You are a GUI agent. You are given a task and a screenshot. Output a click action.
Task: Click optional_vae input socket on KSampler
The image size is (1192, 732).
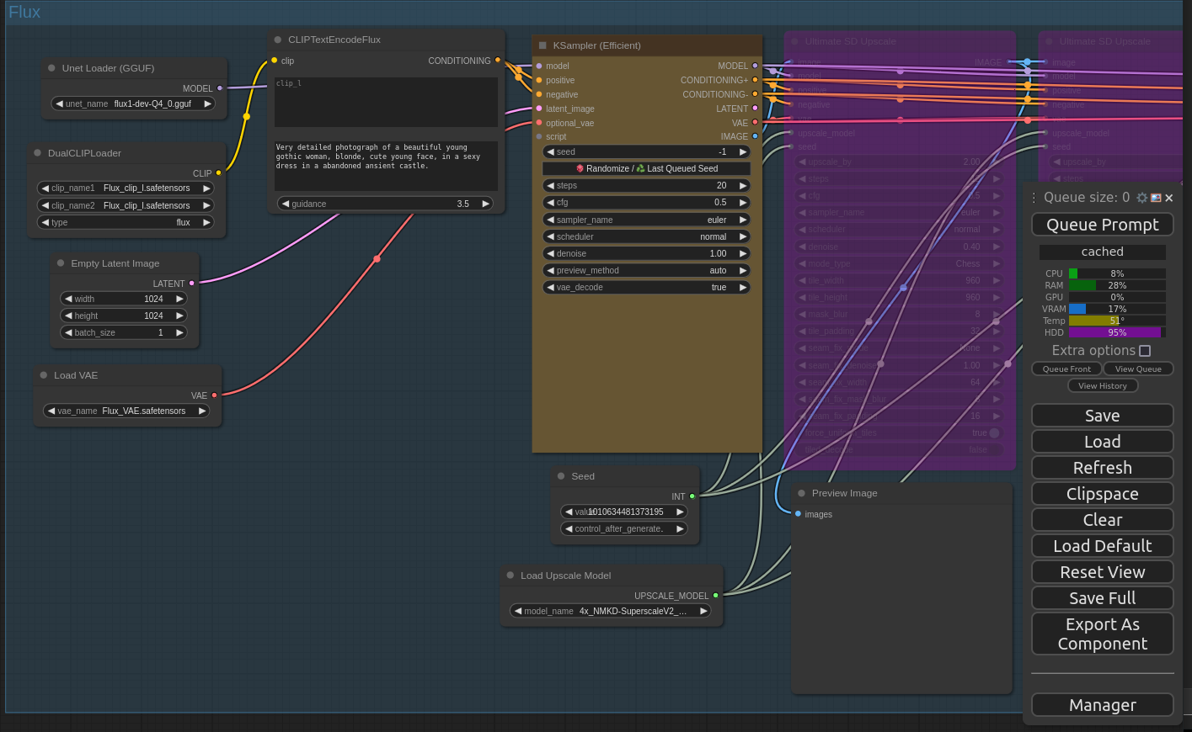[539, 123]
